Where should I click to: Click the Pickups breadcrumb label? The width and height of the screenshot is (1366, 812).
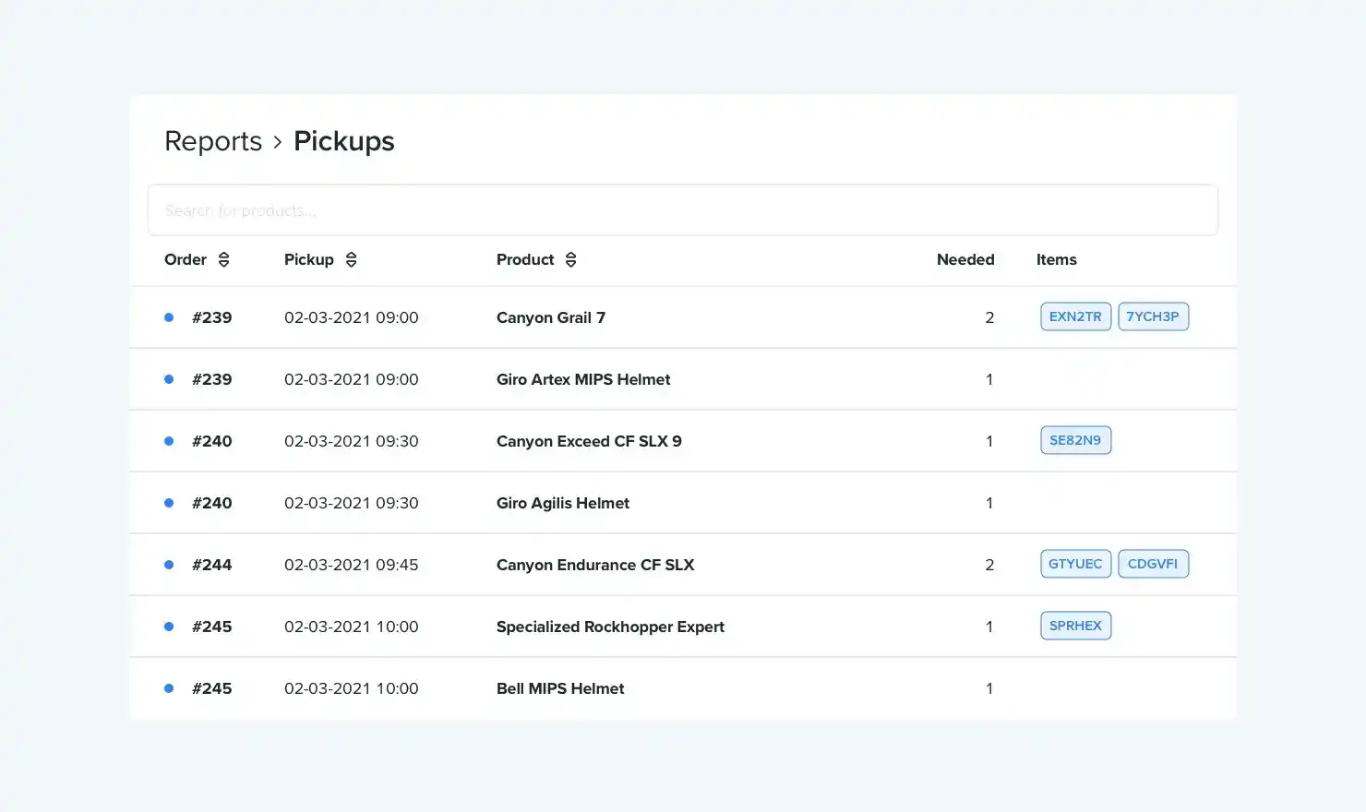coord(343,140)
